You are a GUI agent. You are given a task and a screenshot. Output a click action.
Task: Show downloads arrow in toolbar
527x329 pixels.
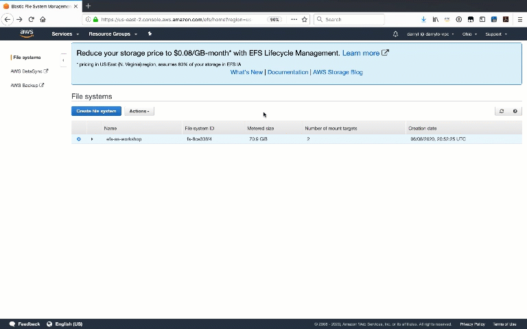tap(424, 19)
